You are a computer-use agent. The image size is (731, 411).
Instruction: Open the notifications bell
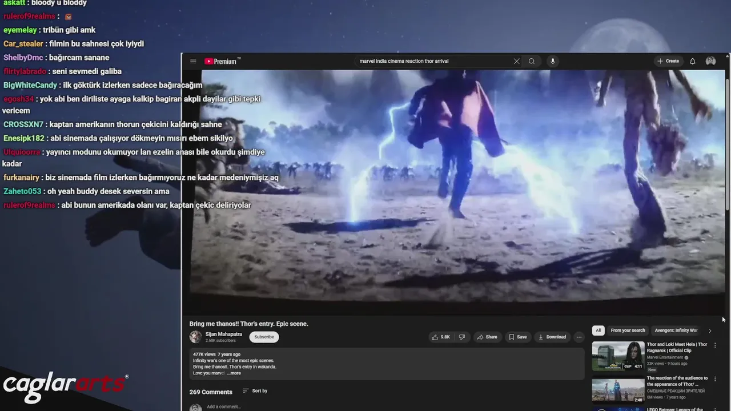tap(693, 61)
